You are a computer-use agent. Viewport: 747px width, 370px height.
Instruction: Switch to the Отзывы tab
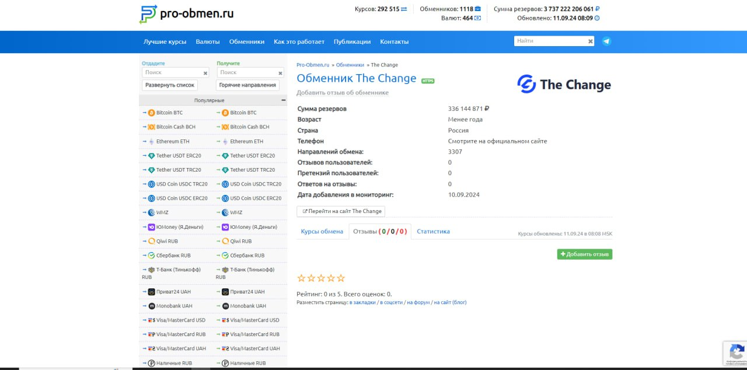tap(380, 231)
